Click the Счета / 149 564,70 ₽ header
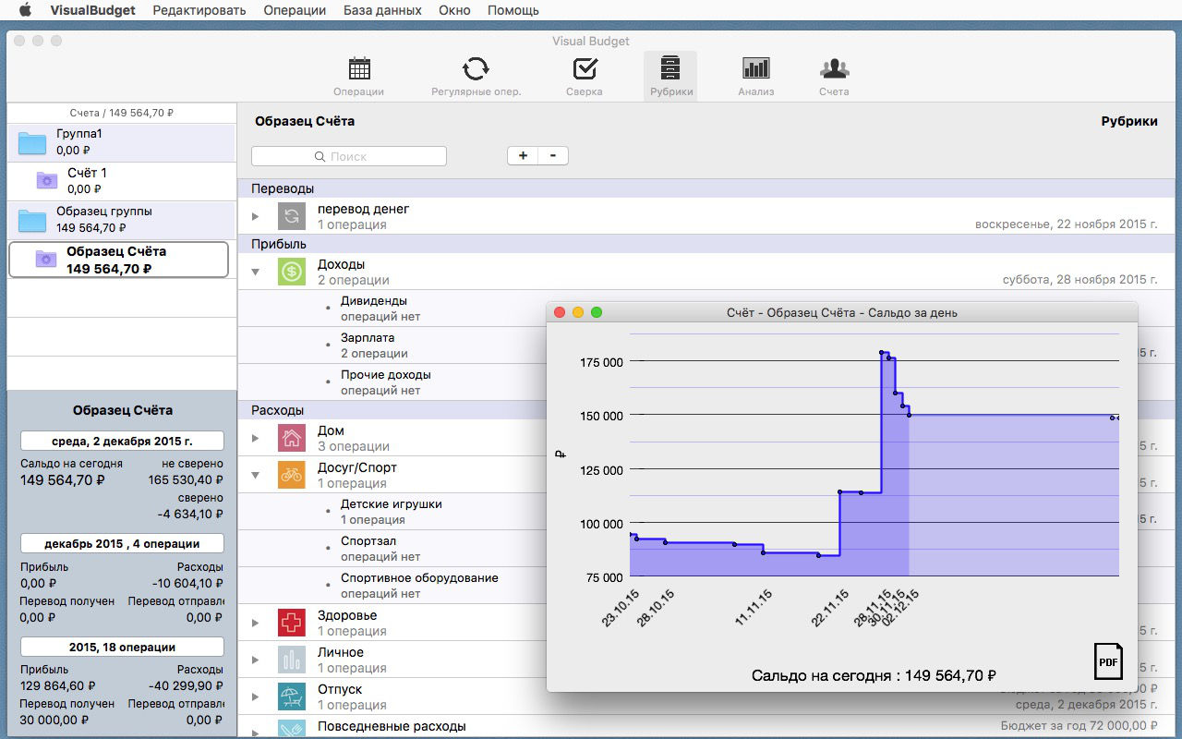 tap(122, 113)
